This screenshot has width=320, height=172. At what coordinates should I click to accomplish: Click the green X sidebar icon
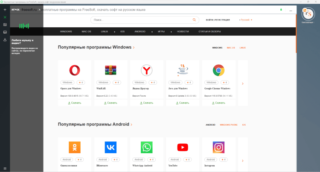click(5, 17)
